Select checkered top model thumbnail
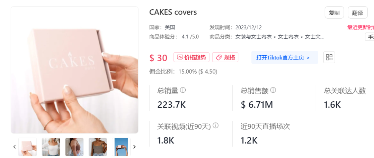This screenshot has height=158, width=374. click(98, 147)
